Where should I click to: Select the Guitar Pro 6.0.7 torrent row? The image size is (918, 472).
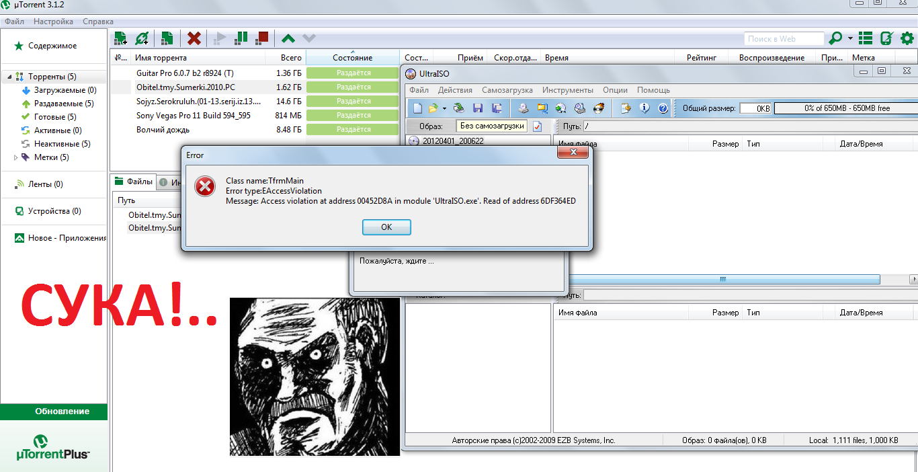point(255,73)
